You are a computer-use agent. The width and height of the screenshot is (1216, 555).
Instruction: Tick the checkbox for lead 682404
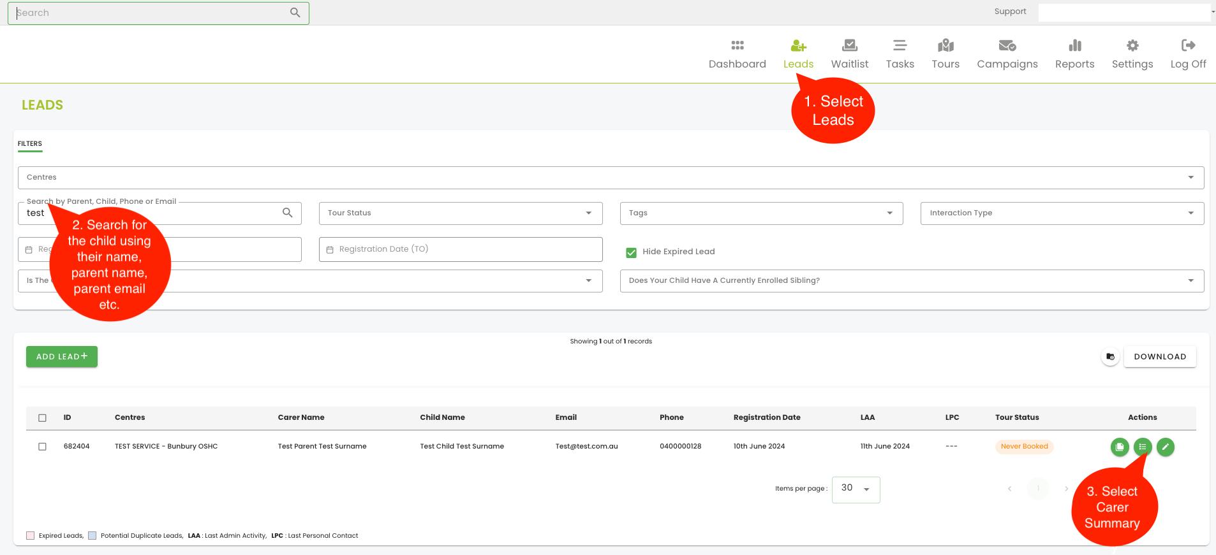coord(43,447)
